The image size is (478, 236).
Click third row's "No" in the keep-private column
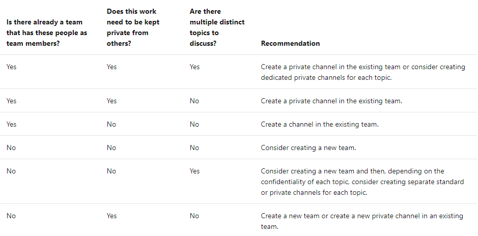111,124
